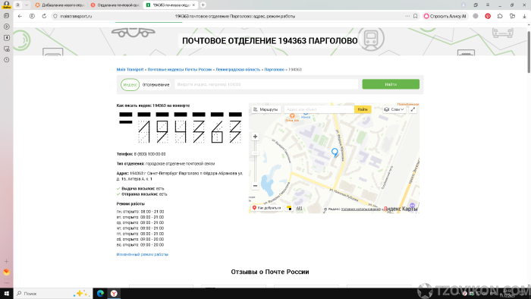
Task: Open the map API link
Action: coord(299,208)
